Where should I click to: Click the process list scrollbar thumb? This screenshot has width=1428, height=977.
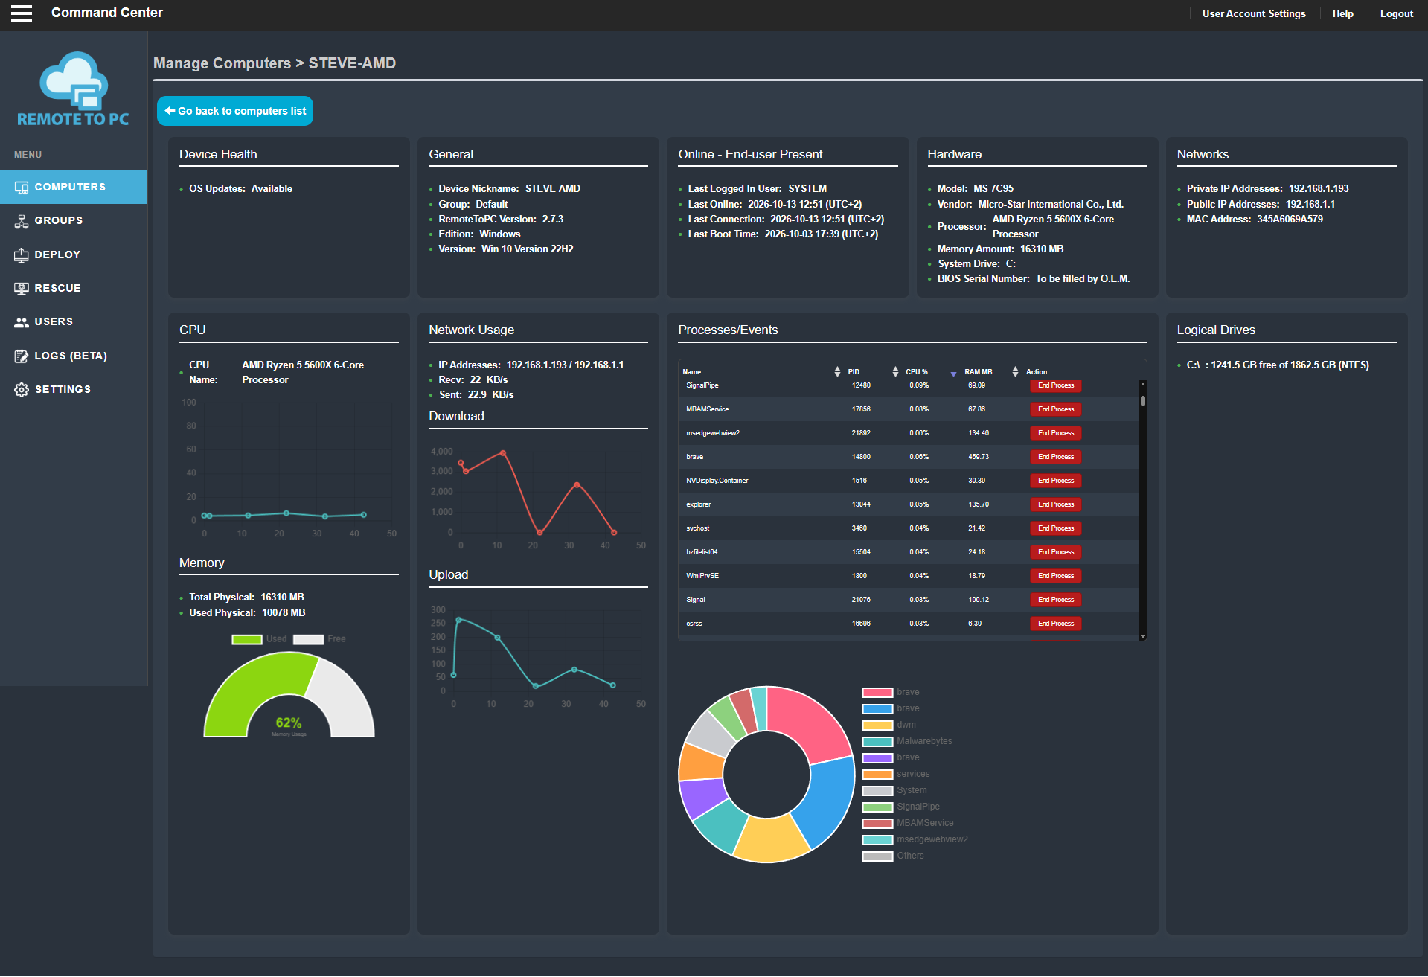click(x=1143, y=400)
